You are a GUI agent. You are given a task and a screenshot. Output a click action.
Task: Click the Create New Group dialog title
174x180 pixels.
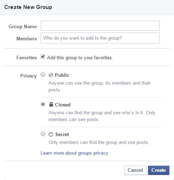(x=28, y=7)
